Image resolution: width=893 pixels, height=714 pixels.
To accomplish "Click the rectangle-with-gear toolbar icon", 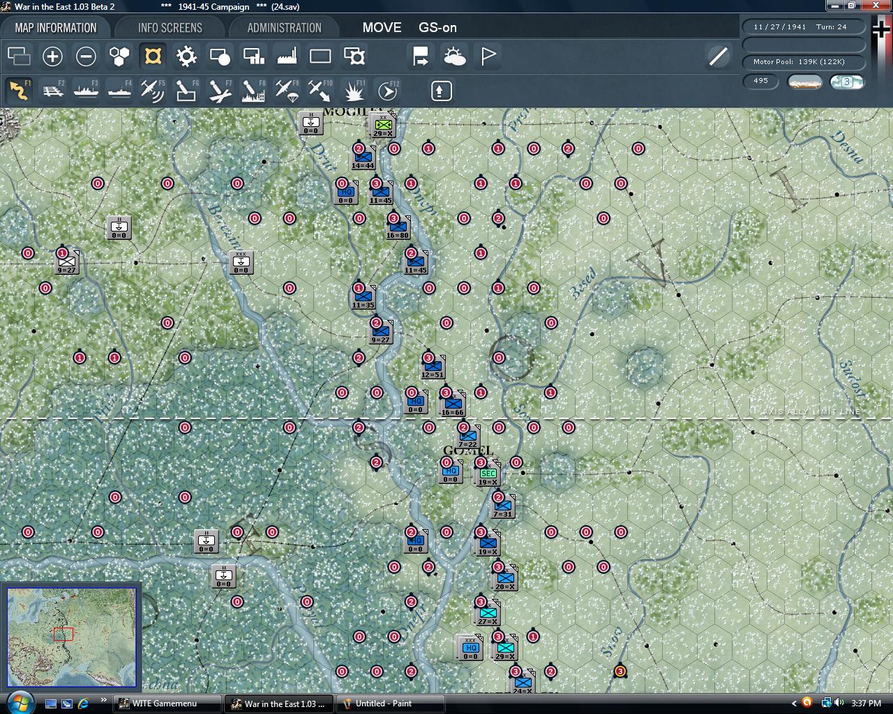I will click(x=354, y=56).
